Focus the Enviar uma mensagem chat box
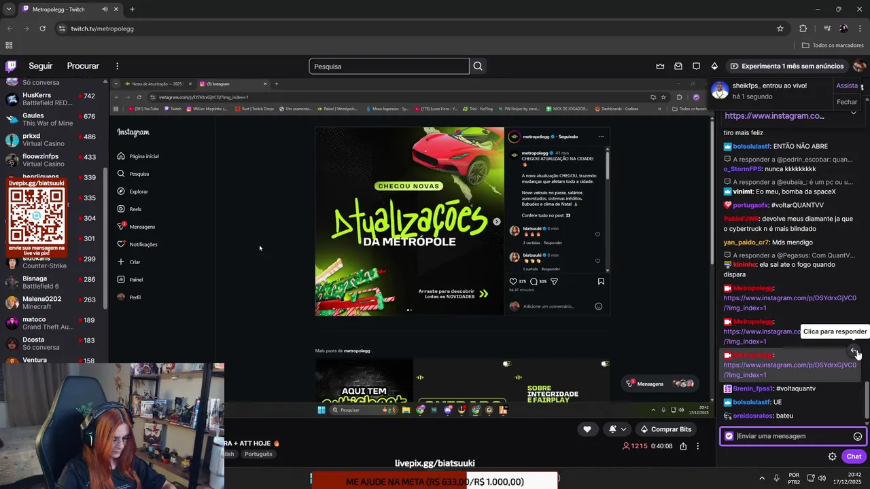 pos(792,437)
